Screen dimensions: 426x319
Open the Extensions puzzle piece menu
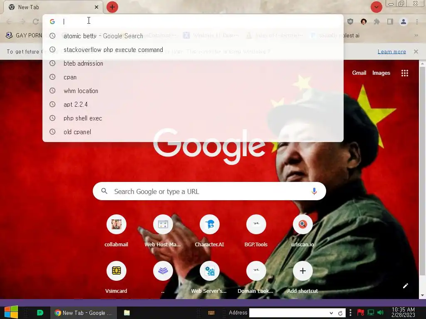coord(376,22)
